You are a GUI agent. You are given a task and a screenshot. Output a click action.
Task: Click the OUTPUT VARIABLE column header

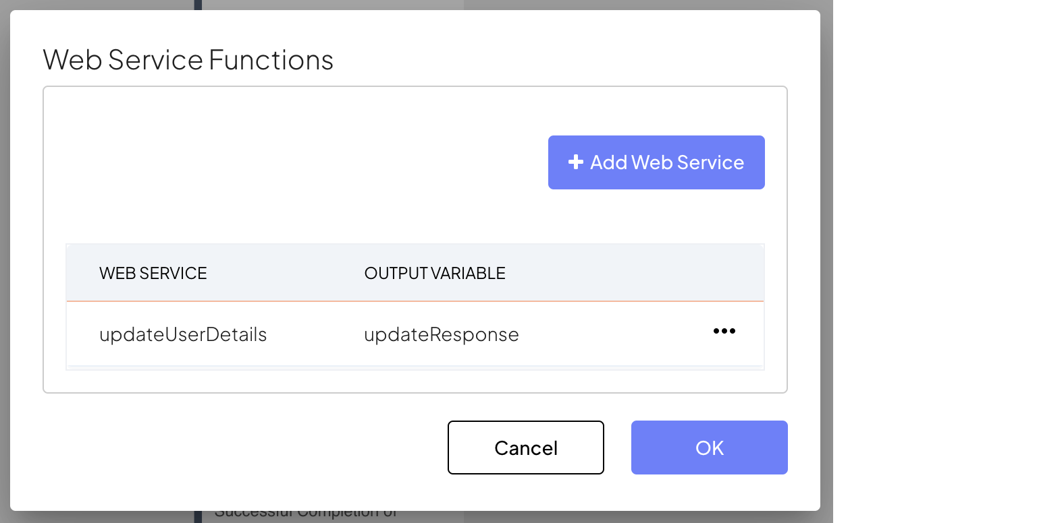click(x=435, y=273)
